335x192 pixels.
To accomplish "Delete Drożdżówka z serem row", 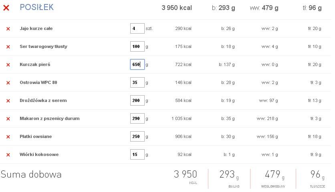I will click(8, 101).
